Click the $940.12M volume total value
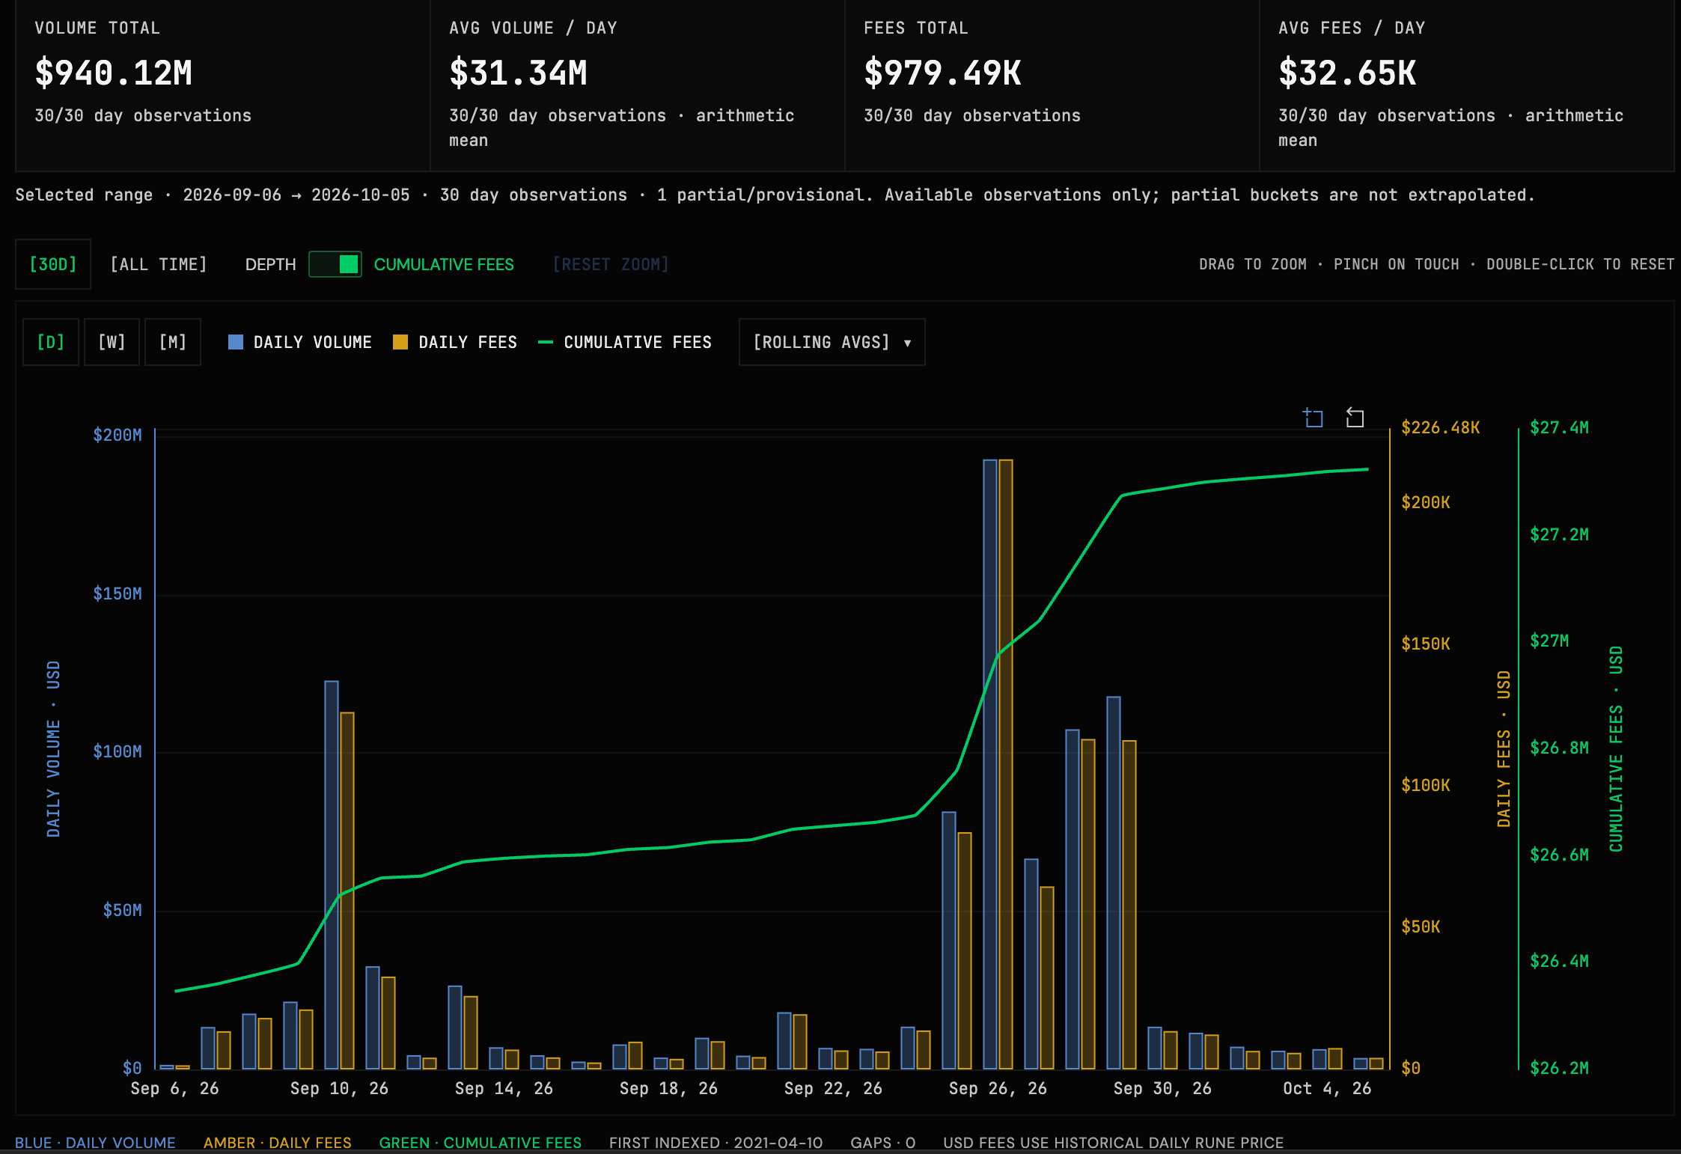This screenshot has height=1154, width=1681. click(114, 73)
